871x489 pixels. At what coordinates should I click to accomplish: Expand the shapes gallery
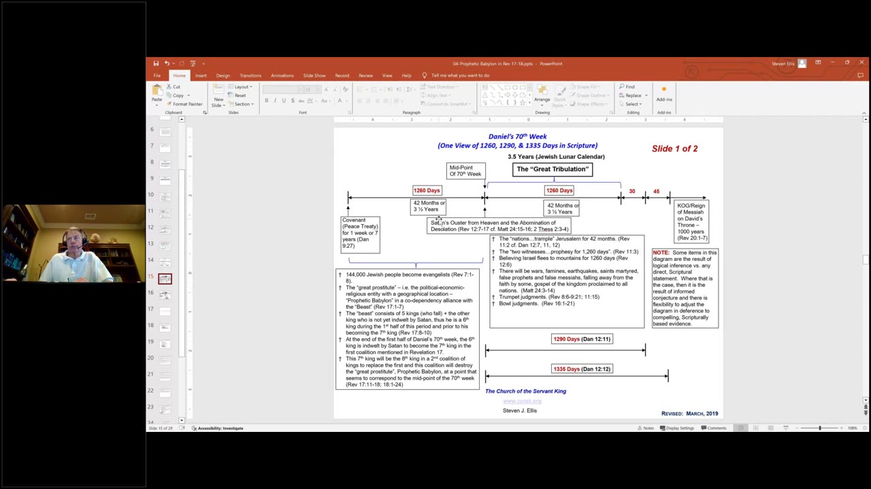[529, 103]
